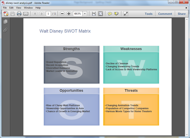The image size is (190, 138).
Task: Zoom out with minus button
Action: tap(62, 14)
